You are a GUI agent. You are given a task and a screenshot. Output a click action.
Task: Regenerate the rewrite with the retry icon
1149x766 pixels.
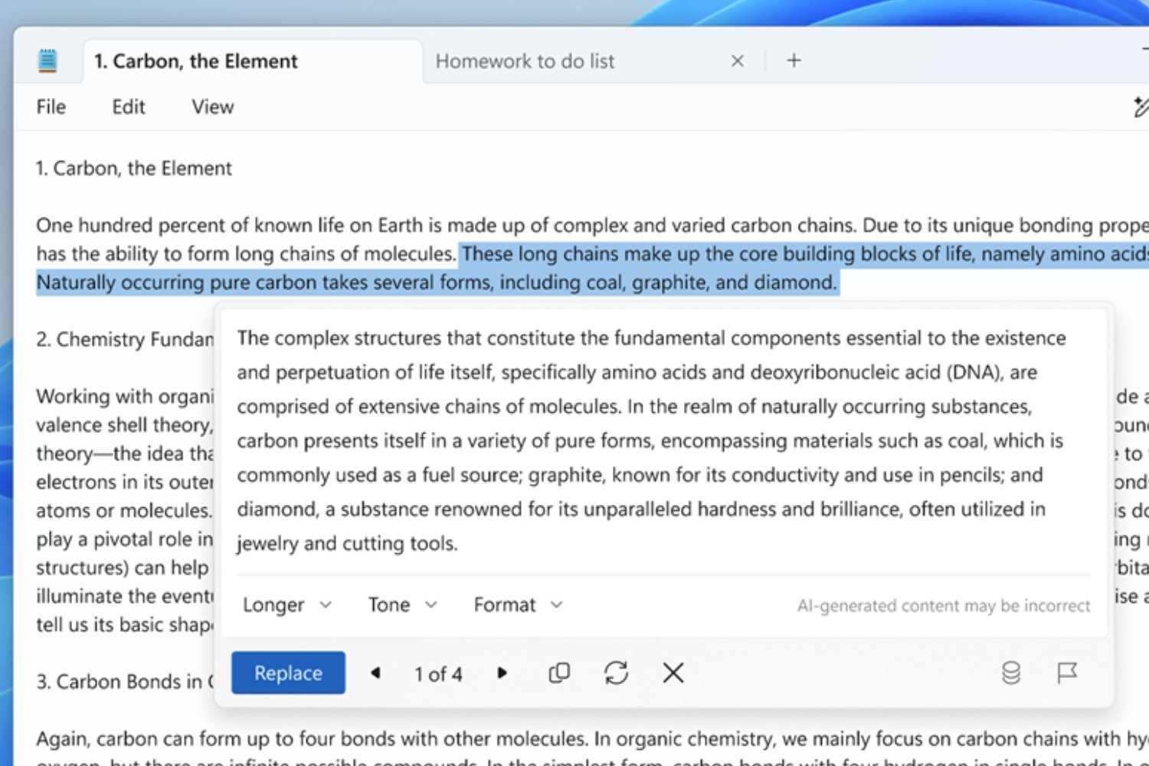point(616,673)
